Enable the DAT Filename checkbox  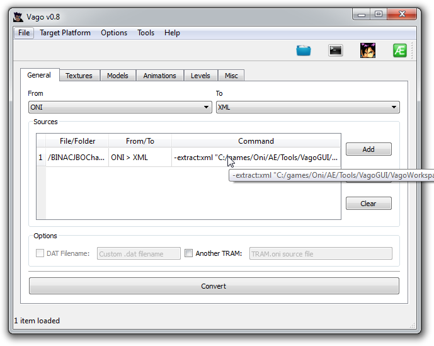pos(40,253)
